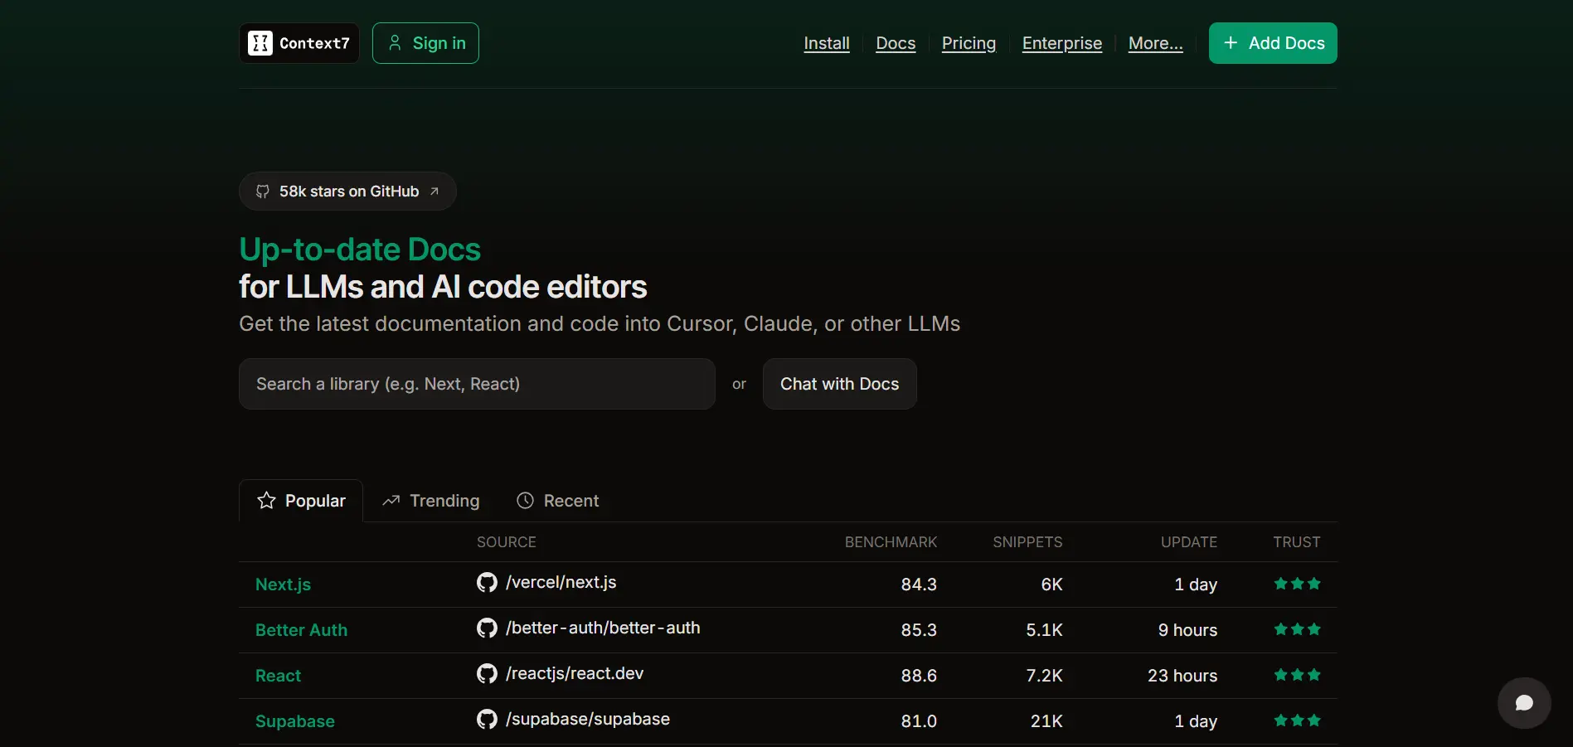Click the 23 hours update value
Screen dimensions: 1573x747
click(1182, 676)
